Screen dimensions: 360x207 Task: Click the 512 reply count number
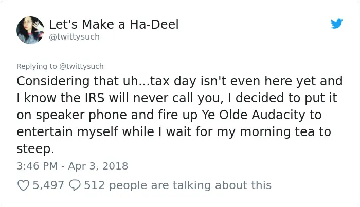click(94, 185)
